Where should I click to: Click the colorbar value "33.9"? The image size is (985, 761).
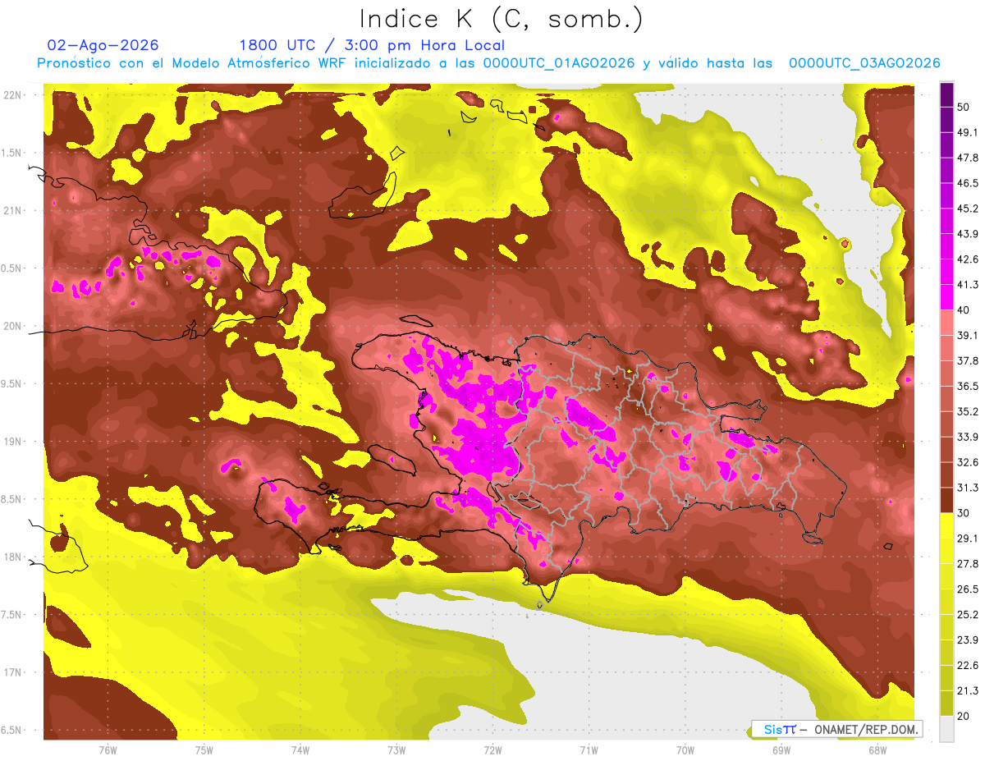click(x=968, y=437)
